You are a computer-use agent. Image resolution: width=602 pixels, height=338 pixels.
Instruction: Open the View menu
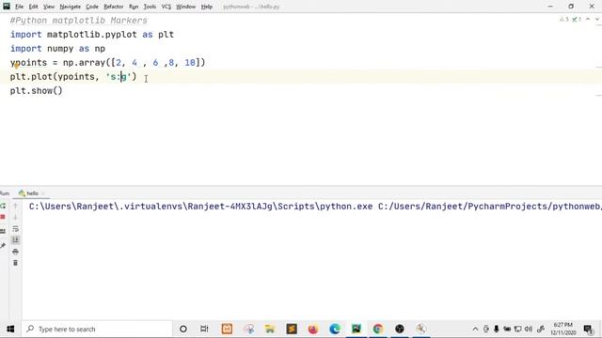(x=49, y=7)
